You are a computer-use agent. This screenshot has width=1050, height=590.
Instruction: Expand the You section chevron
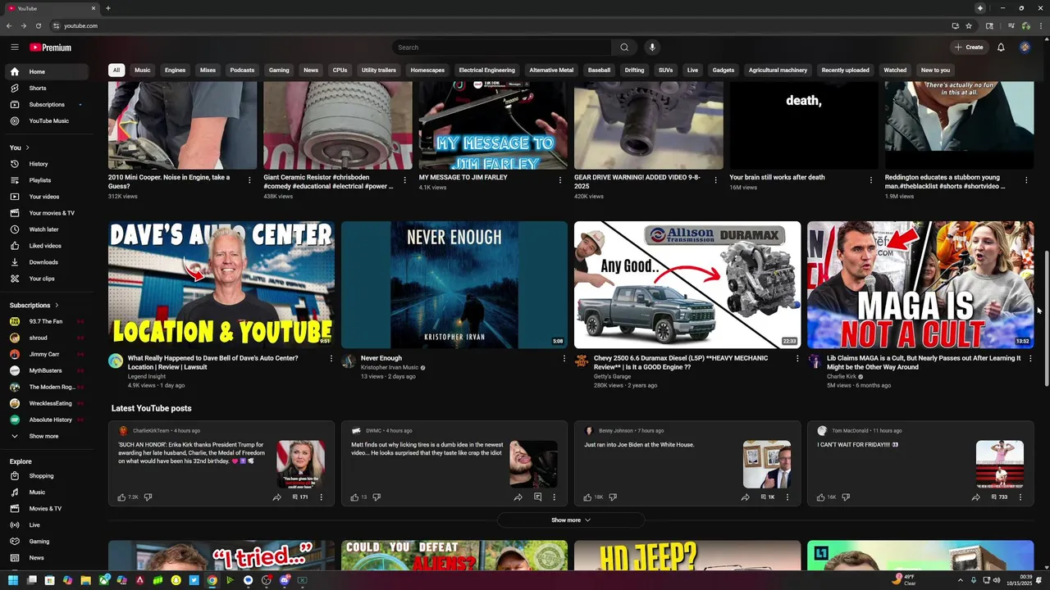[x=27, y=147]
